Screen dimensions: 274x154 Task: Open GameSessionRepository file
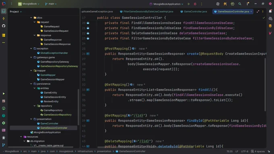coord(58,115)
